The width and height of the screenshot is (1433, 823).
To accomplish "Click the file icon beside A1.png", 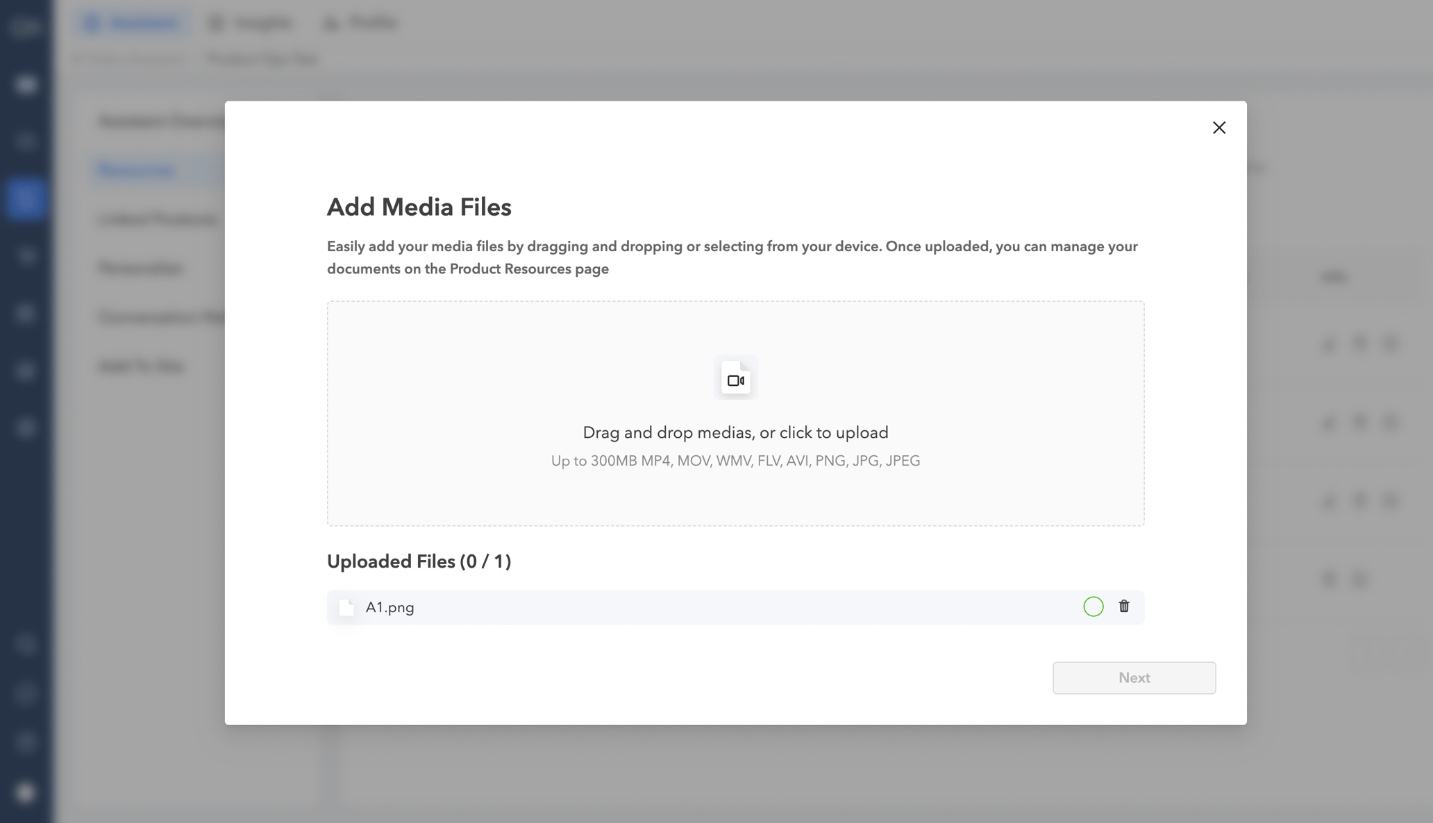I will click(x=346, y=608).
